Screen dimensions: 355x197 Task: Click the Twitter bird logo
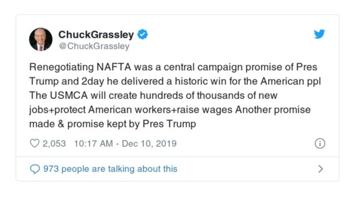(x=319, y=35)
